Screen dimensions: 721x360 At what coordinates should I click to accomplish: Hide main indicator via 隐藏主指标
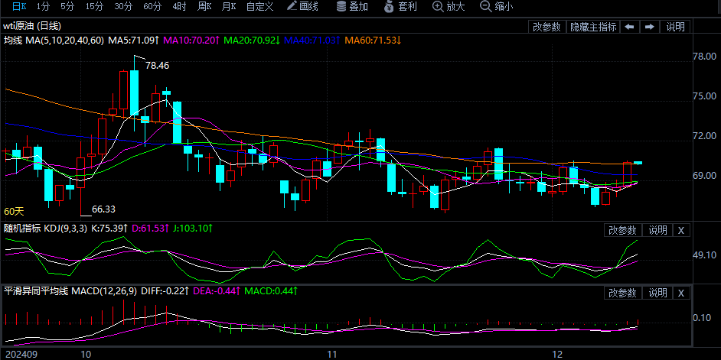click(x=592, y=27)
